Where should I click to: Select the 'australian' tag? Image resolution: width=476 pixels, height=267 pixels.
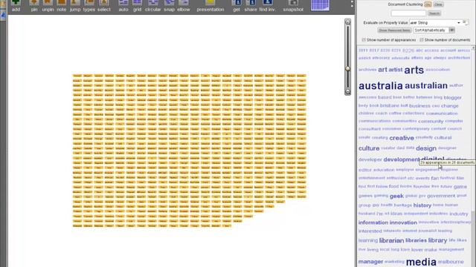426,86
